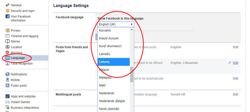The image size is (250, 112).
Task: Open Public posts settings
Action: click(19, 85)
